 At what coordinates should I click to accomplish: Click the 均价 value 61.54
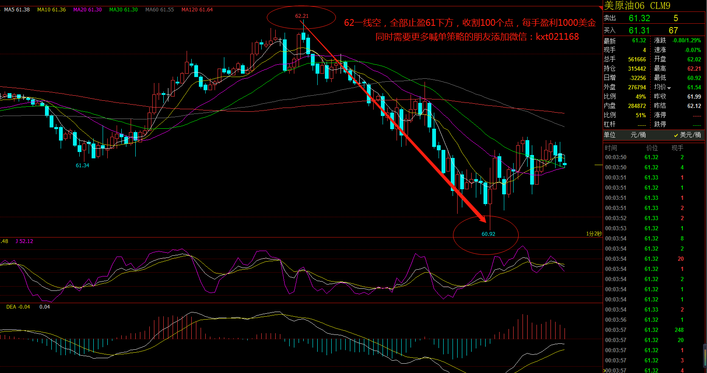(694, 87)
